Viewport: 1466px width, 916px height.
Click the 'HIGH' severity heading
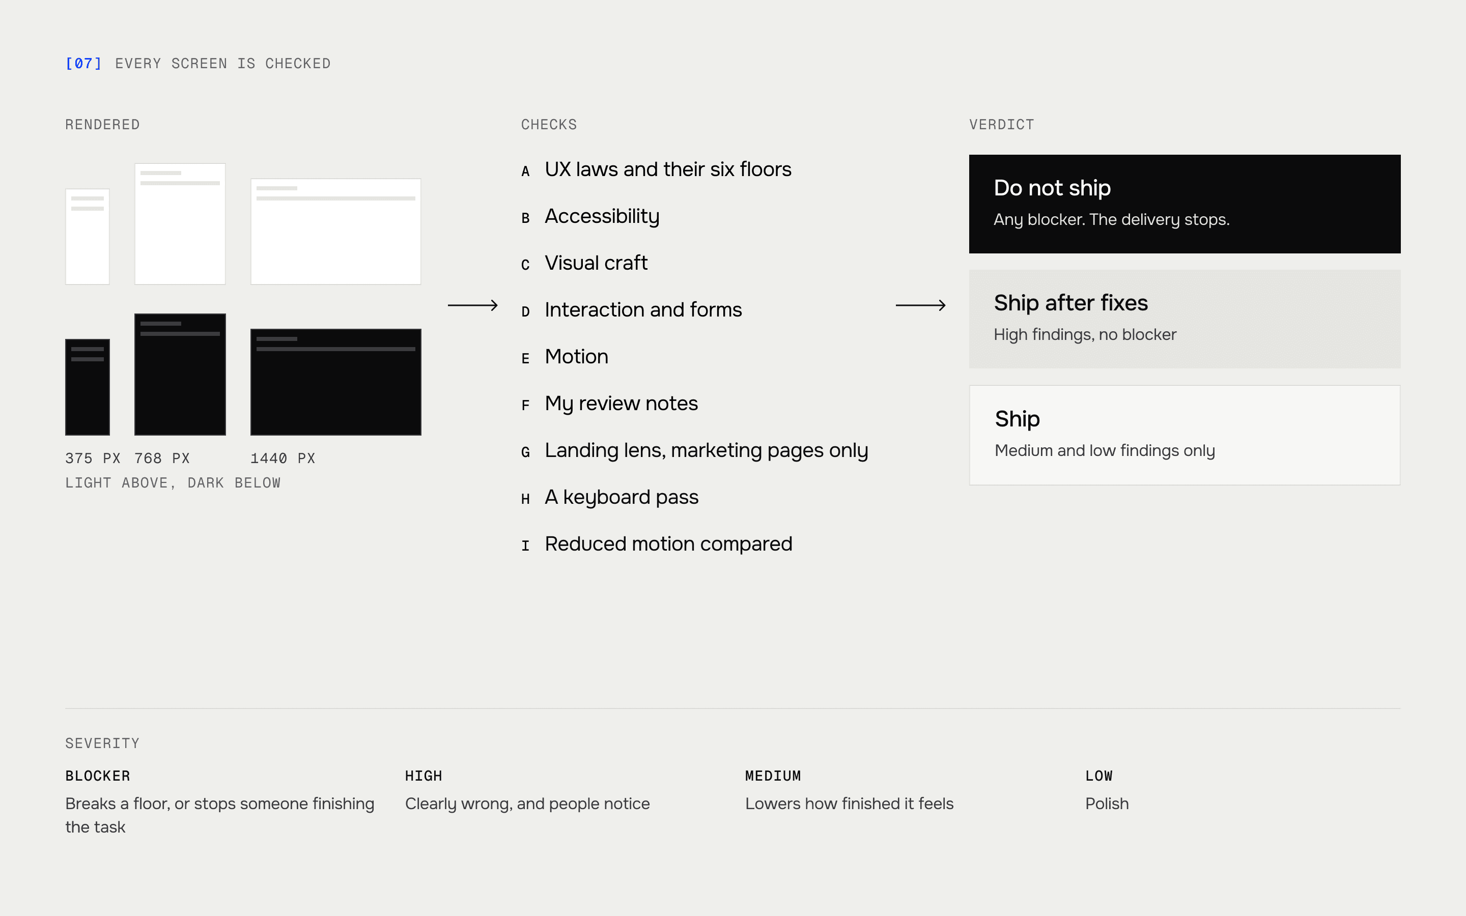(424, 776)
